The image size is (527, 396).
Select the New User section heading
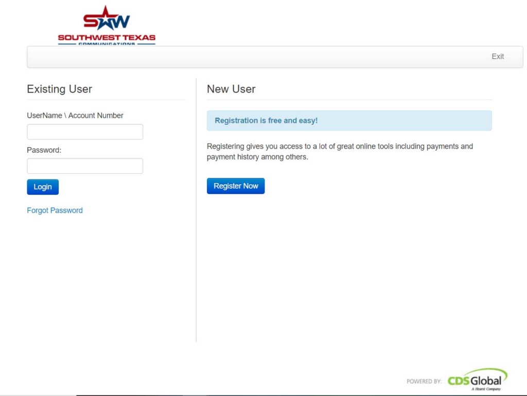[231, 89]
